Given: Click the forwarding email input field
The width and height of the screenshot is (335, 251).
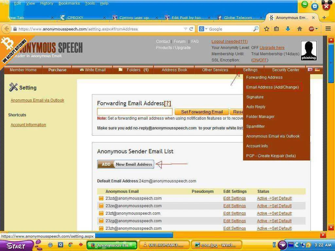Looking at the screenshot, I should pos(134,112).
